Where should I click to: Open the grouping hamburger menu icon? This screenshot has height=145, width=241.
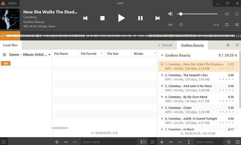click(4, 55)
